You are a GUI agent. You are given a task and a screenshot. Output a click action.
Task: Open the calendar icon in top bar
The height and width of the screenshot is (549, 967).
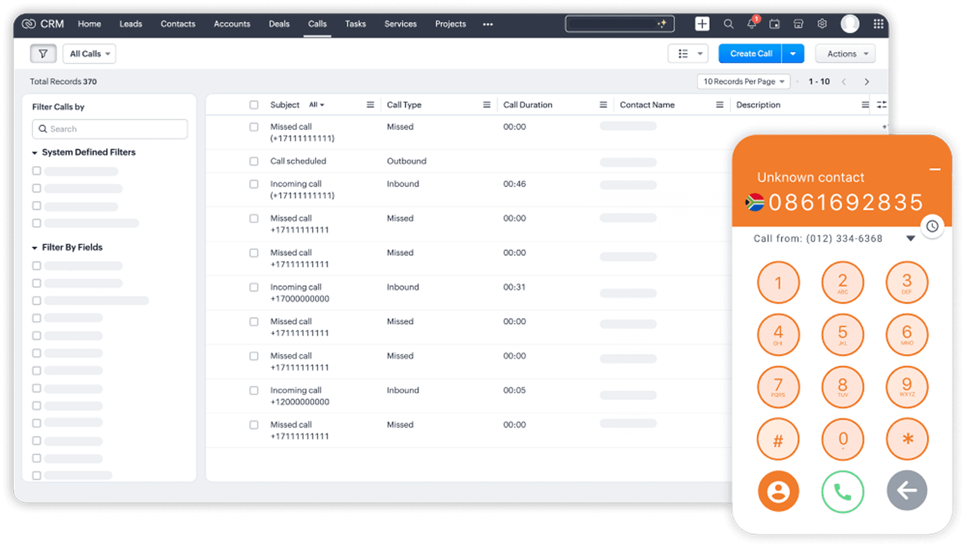coord(775,24)
